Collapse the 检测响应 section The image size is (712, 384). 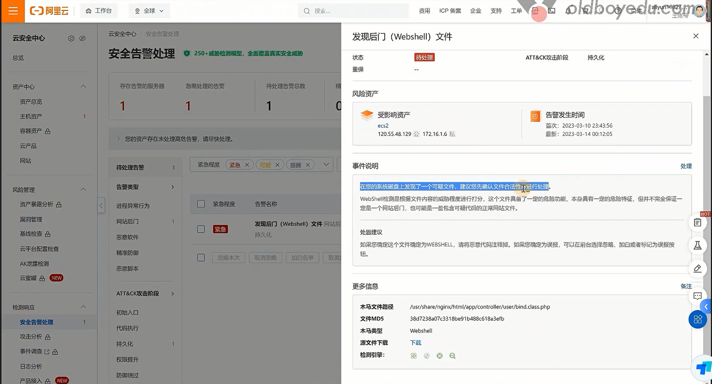[83, 307]
